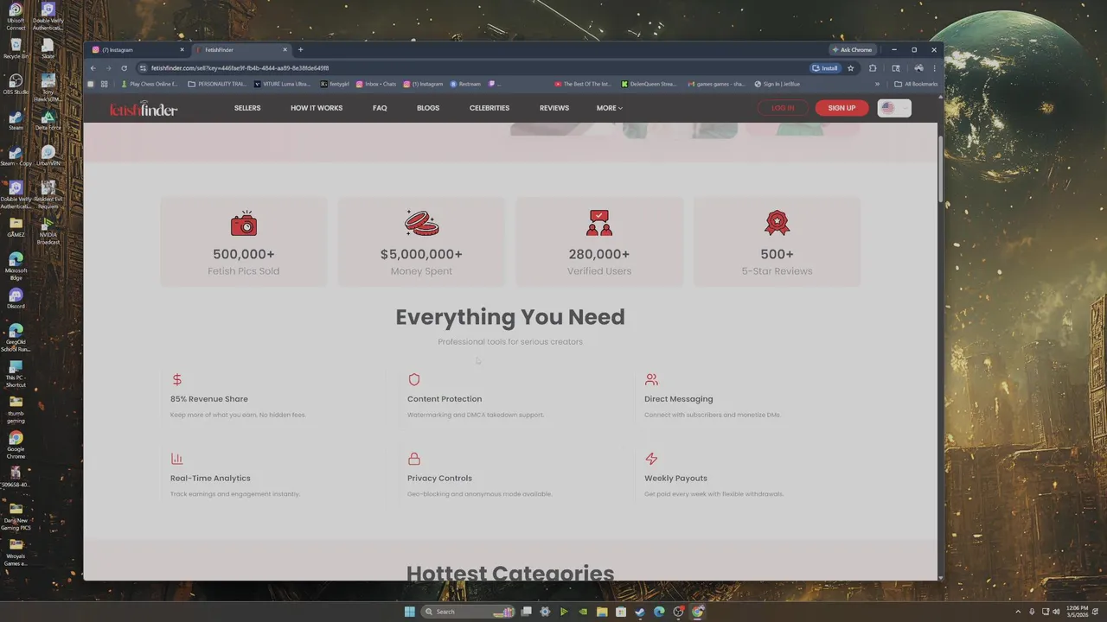1107x622 pixels.
Task: Select the Ubisoft Connect desktop icon
Action: pos(16,16)
